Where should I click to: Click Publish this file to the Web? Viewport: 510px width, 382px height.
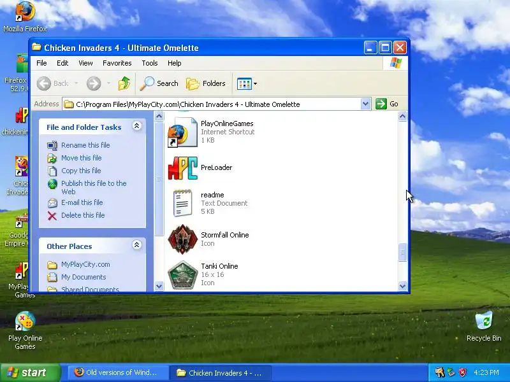coord(94,187)
